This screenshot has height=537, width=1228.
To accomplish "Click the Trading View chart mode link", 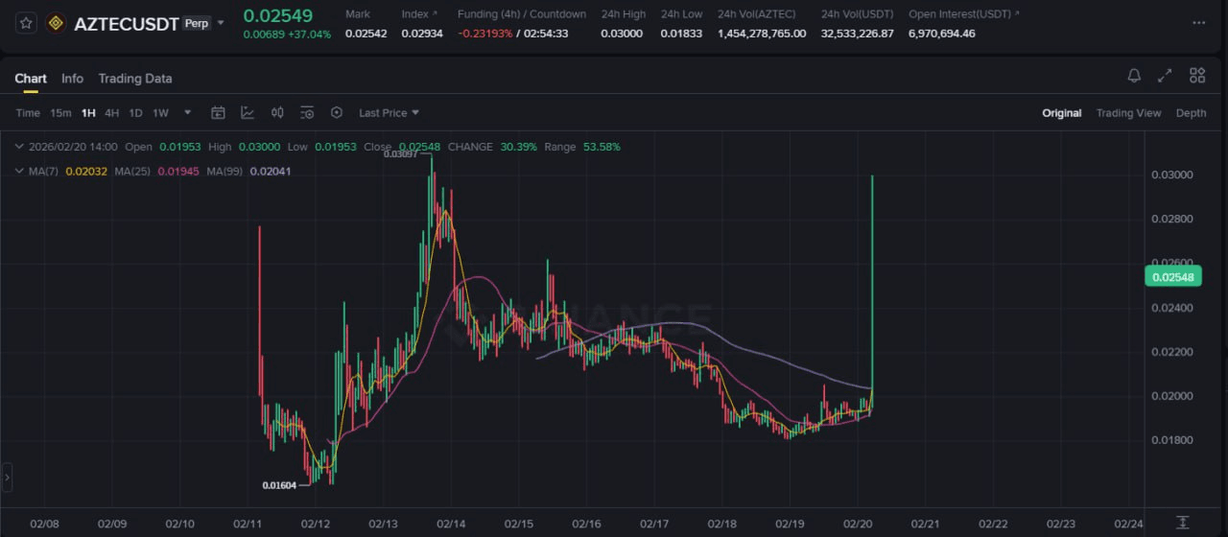I will (1128, 113).
